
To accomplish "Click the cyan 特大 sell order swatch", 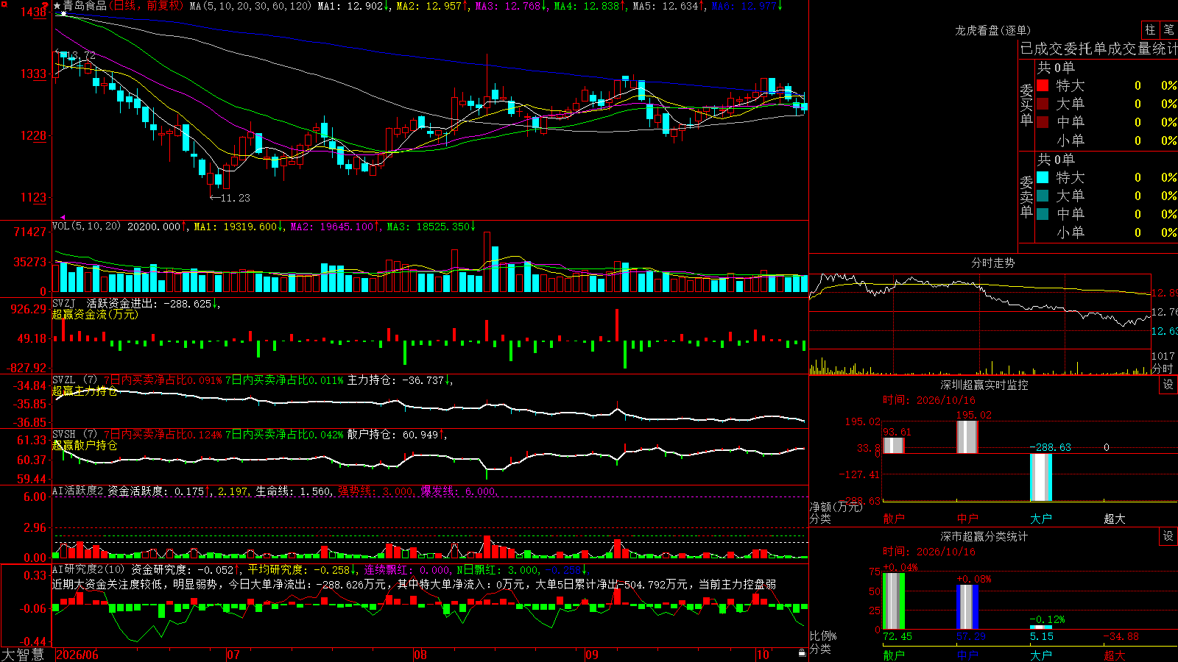I will point(1043,177).
